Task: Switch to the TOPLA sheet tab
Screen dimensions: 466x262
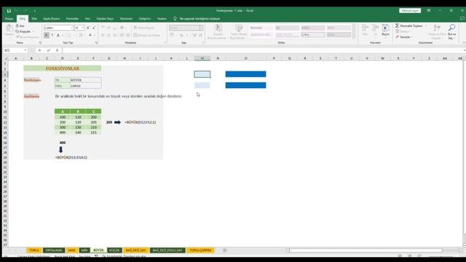Action: [x=34, y=250]
